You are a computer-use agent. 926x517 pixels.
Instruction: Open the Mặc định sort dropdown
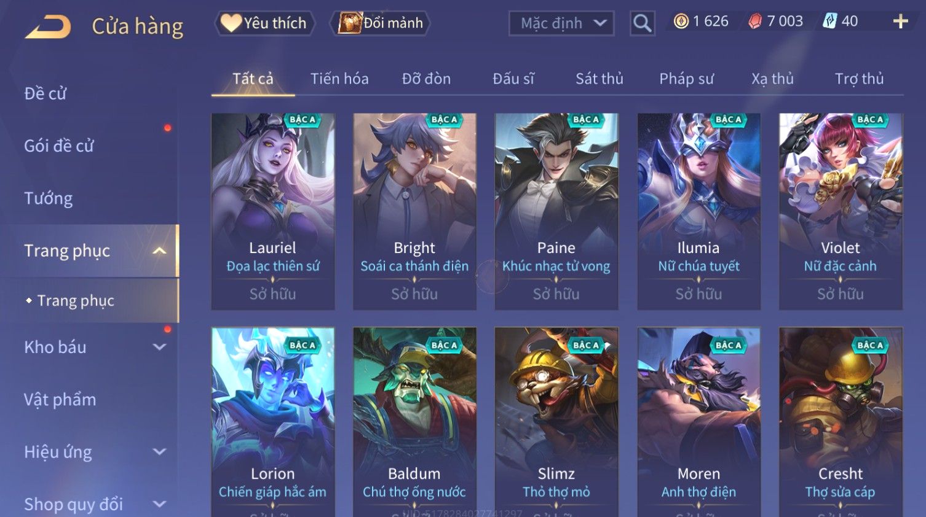point(561,23)
